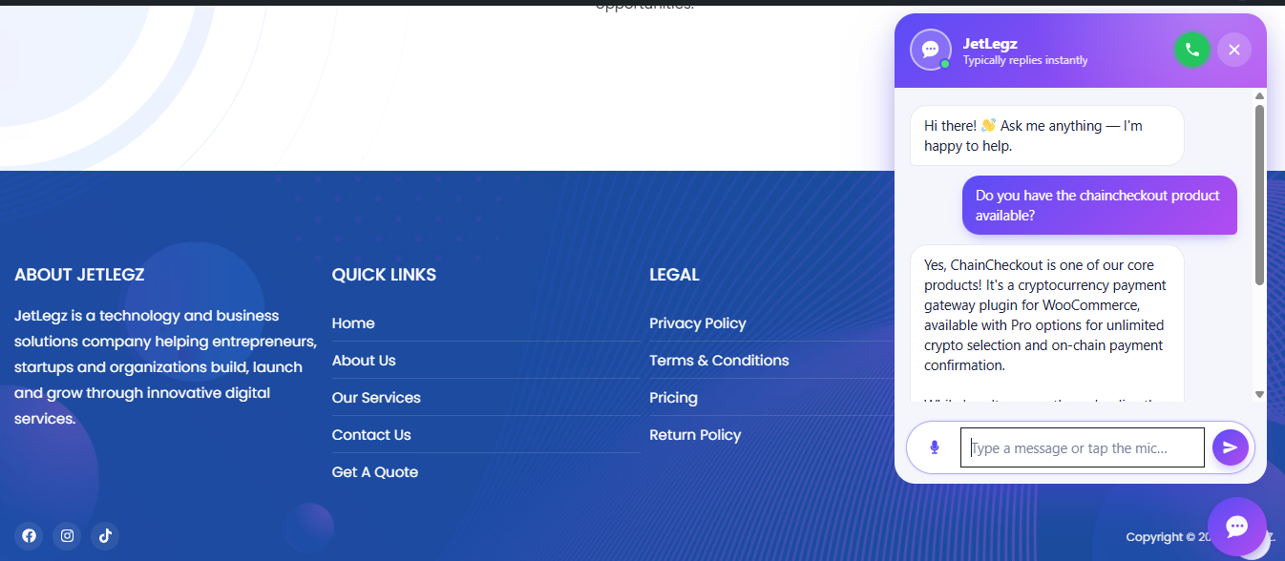Image resolution: width=1285 pixels, height=561 pixels.
Task: Click the QUICK LINKS heading
Action: 384,275
